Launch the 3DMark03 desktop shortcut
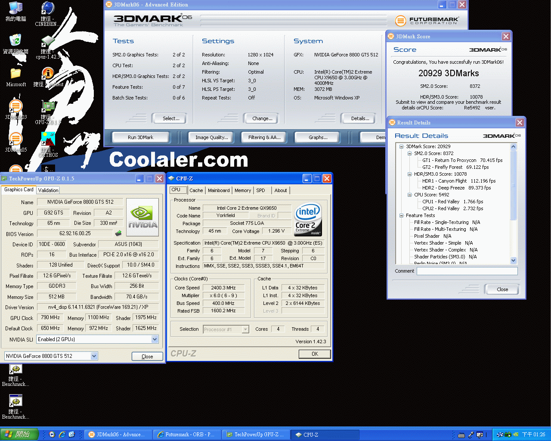The width and height of the screenshot is (551, 441). [x=15, y=106]
